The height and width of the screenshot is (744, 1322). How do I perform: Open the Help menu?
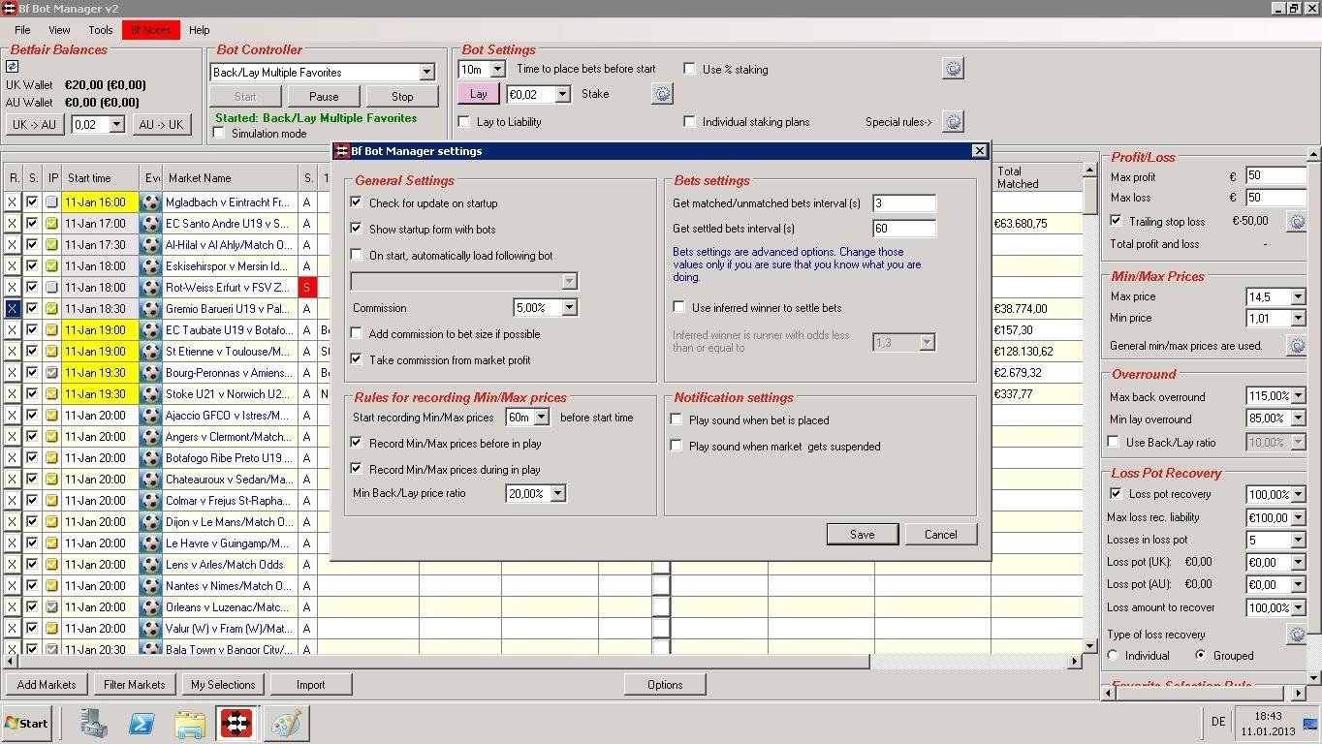[x=199, y=30]
